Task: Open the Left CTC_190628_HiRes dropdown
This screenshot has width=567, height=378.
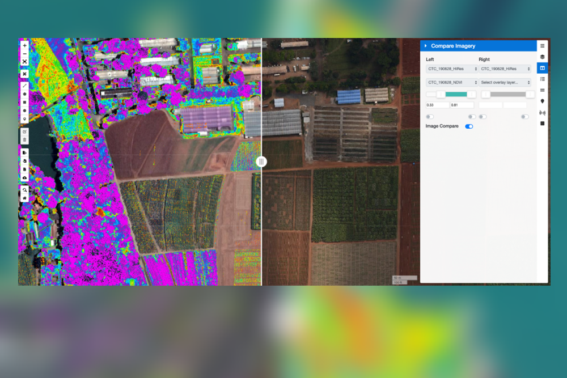Action: (x=452, y=69)
